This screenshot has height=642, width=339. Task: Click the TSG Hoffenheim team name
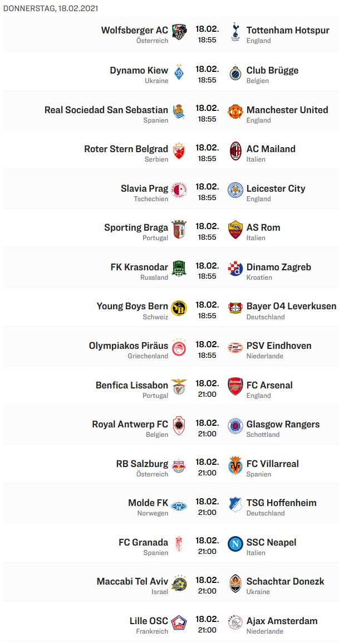(281, 503)
